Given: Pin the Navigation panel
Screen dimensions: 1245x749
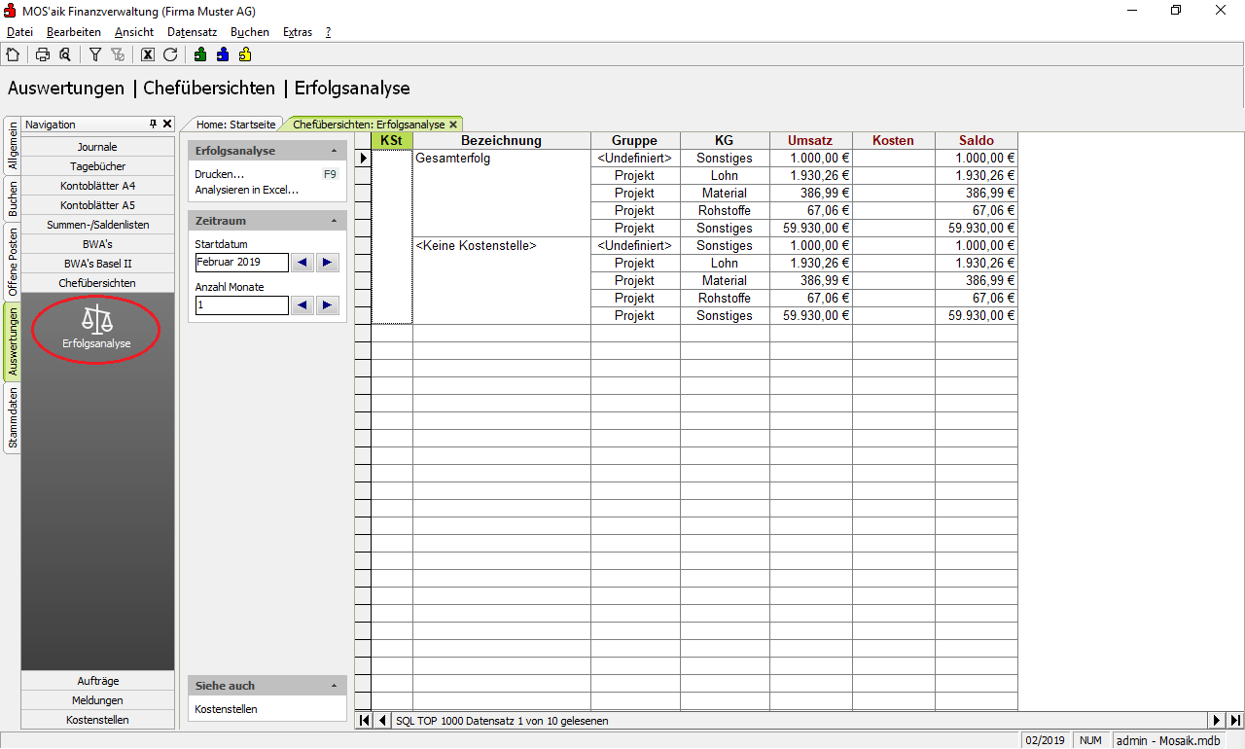Looking at the screenshot, I should pos(153,125).
